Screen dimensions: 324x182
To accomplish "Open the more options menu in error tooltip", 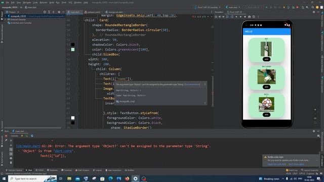I will 205,84.
